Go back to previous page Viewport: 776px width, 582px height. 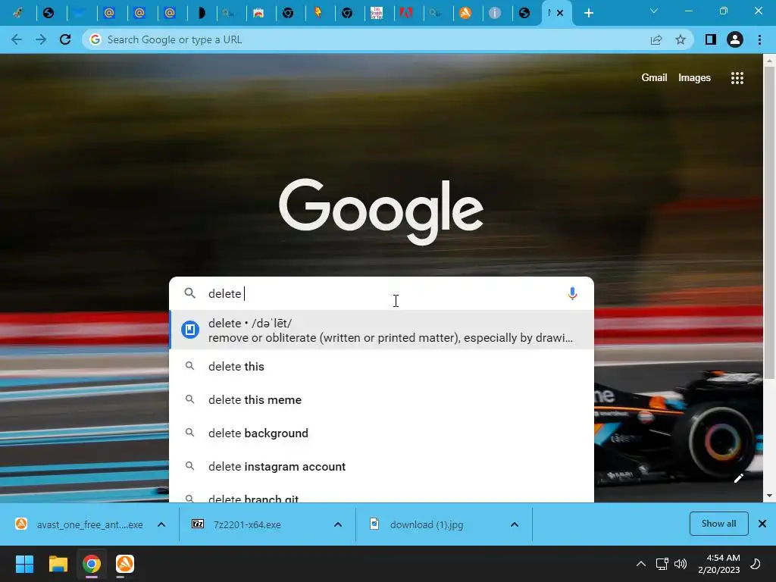(x=17, y=39)
